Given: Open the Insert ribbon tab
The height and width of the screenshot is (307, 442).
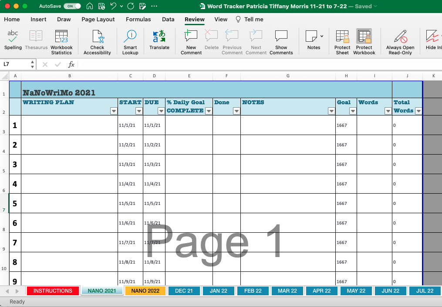Looking at the screenshot, I should (38, 19).
